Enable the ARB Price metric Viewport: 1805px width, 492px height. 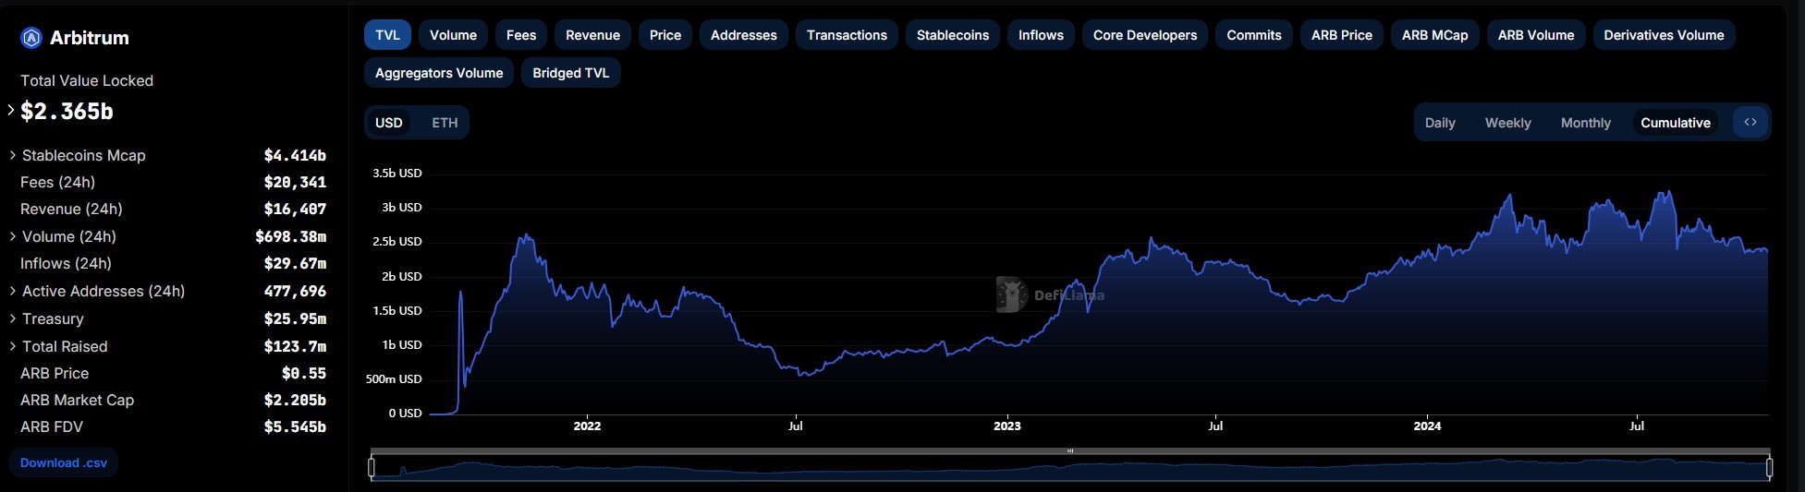point(1342,35)
